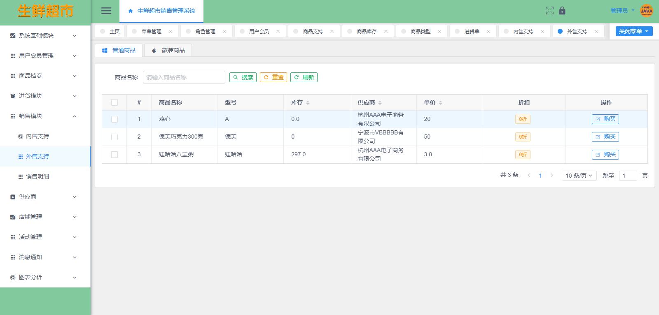
Task: Switch to the 散装商品 tab
Action: [x=168, y=50]
